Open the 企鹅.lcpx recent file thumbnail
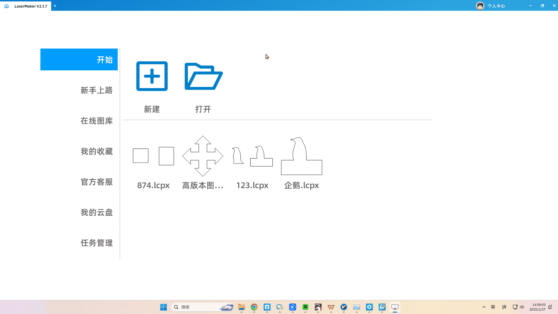 302,156
